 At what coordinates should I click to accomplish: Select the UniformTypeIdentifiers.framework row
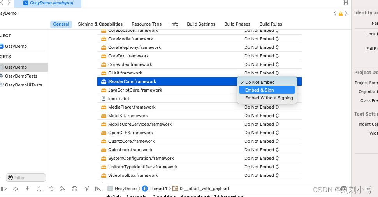click(199, 167)
